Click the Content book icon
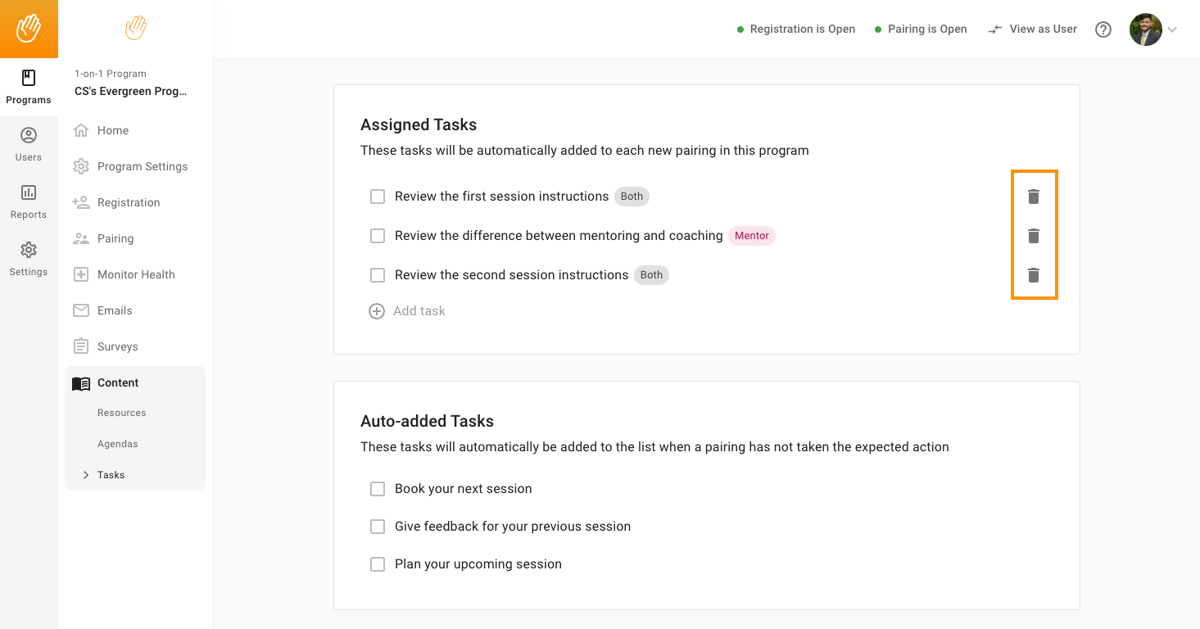The height and width of the screenshot is (629, 1200). 81,383
